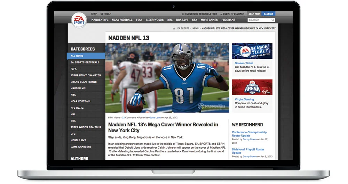The image size is (348, 184).
Task: Open the NCAA Football nav menu
Action: pos(122,20)
